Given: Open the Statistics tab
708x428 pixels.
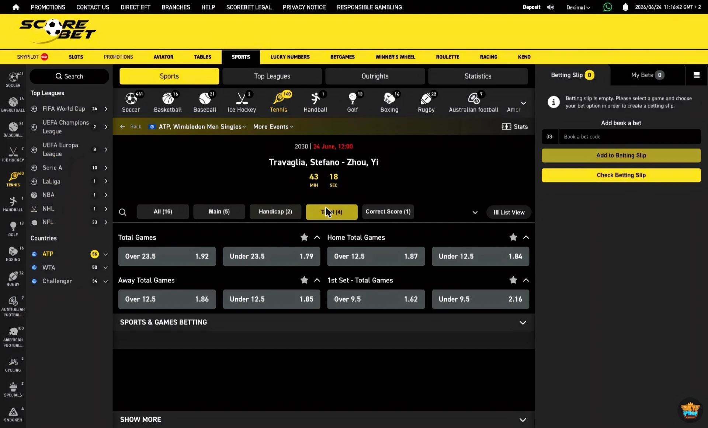Looking at the screenshot, I should pos(478,76).
